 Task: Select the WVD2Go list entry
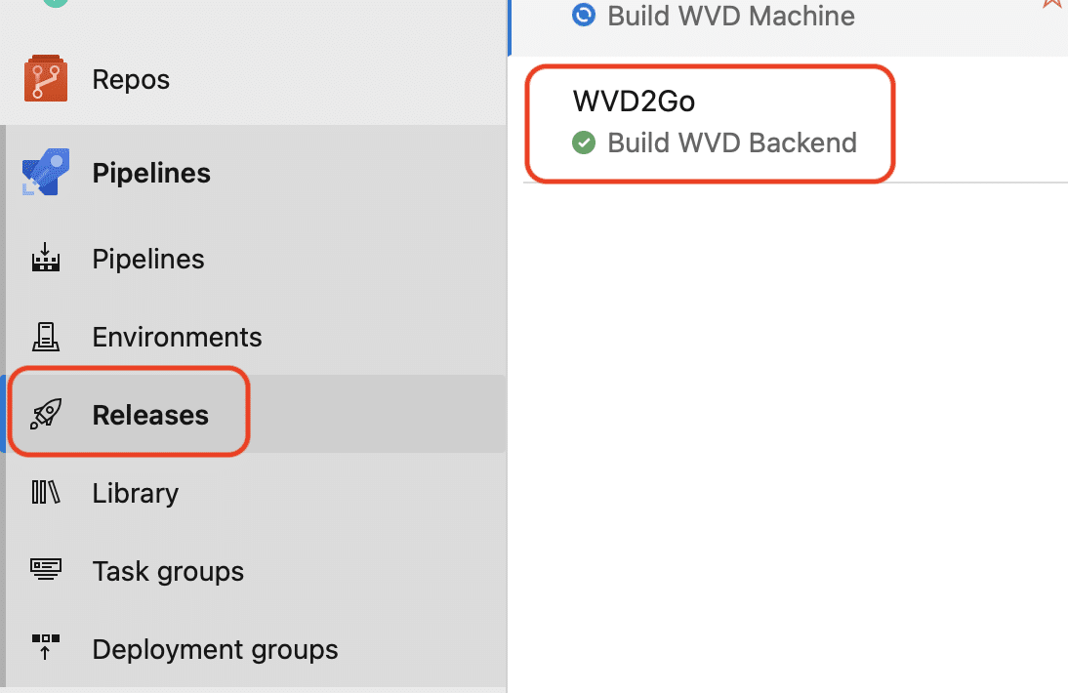[x=709, y=122]
